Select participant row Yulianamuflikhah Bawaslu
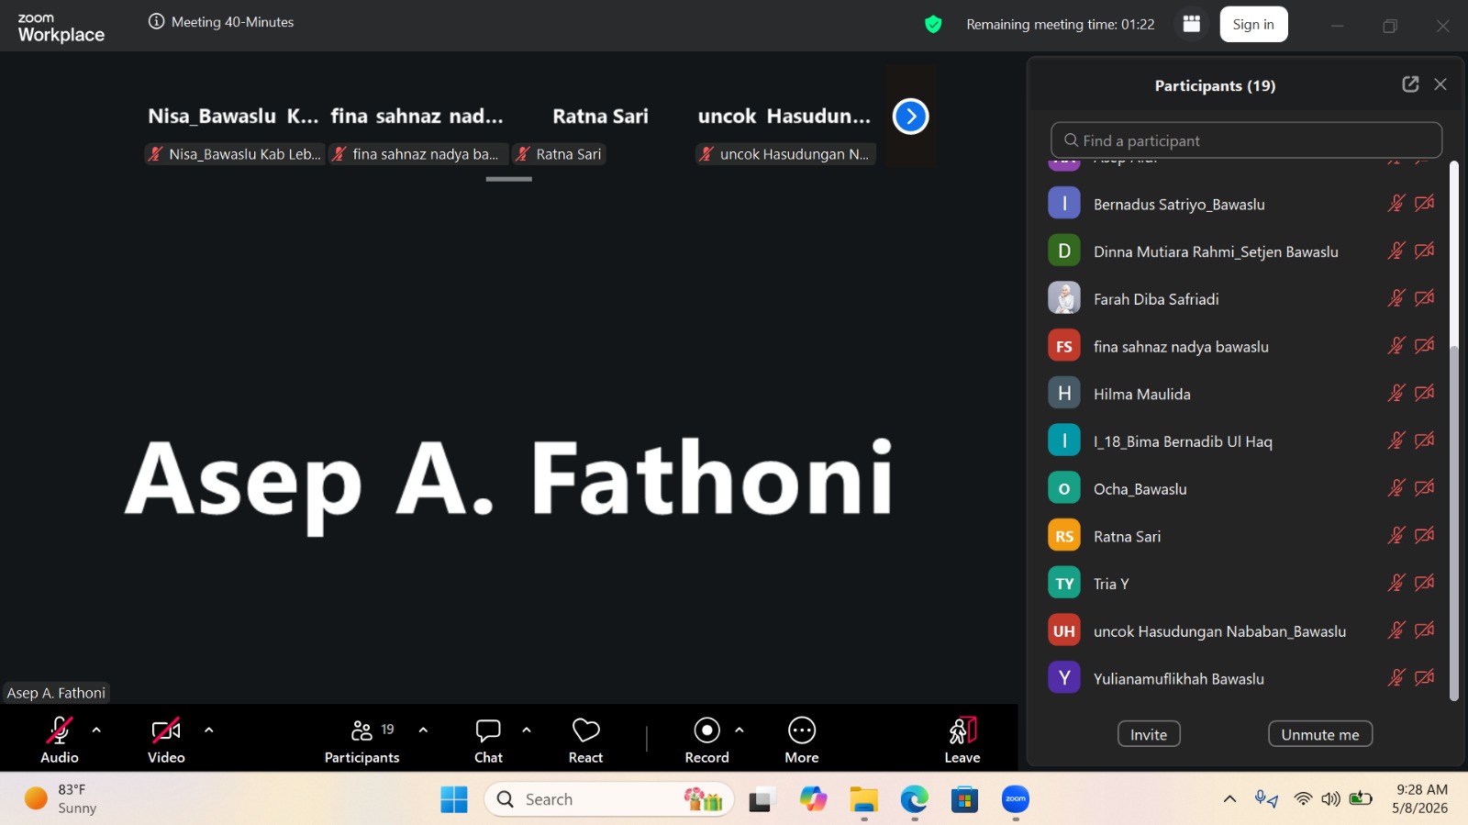This screenshot has width=1468, height=825. point(1243,678)
